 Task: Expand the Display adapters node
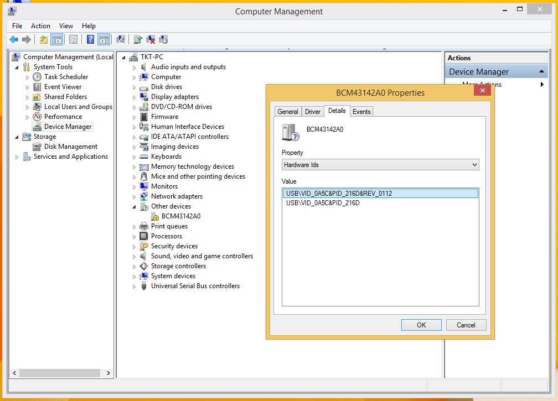click(134, 97)
